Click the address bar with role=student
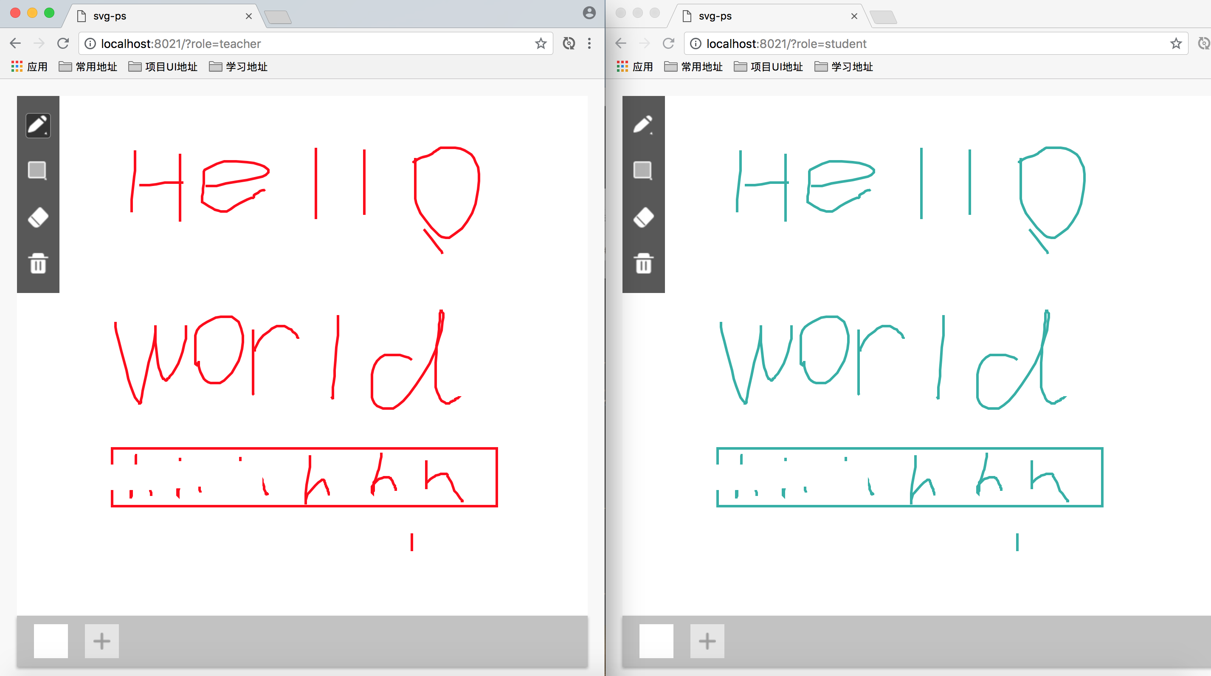 (x=935, y=44)
